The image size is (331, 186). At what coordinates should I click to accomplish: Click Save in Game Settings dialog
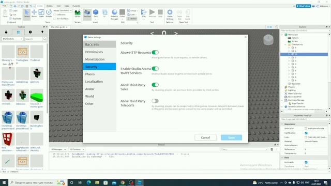(231, 137)
